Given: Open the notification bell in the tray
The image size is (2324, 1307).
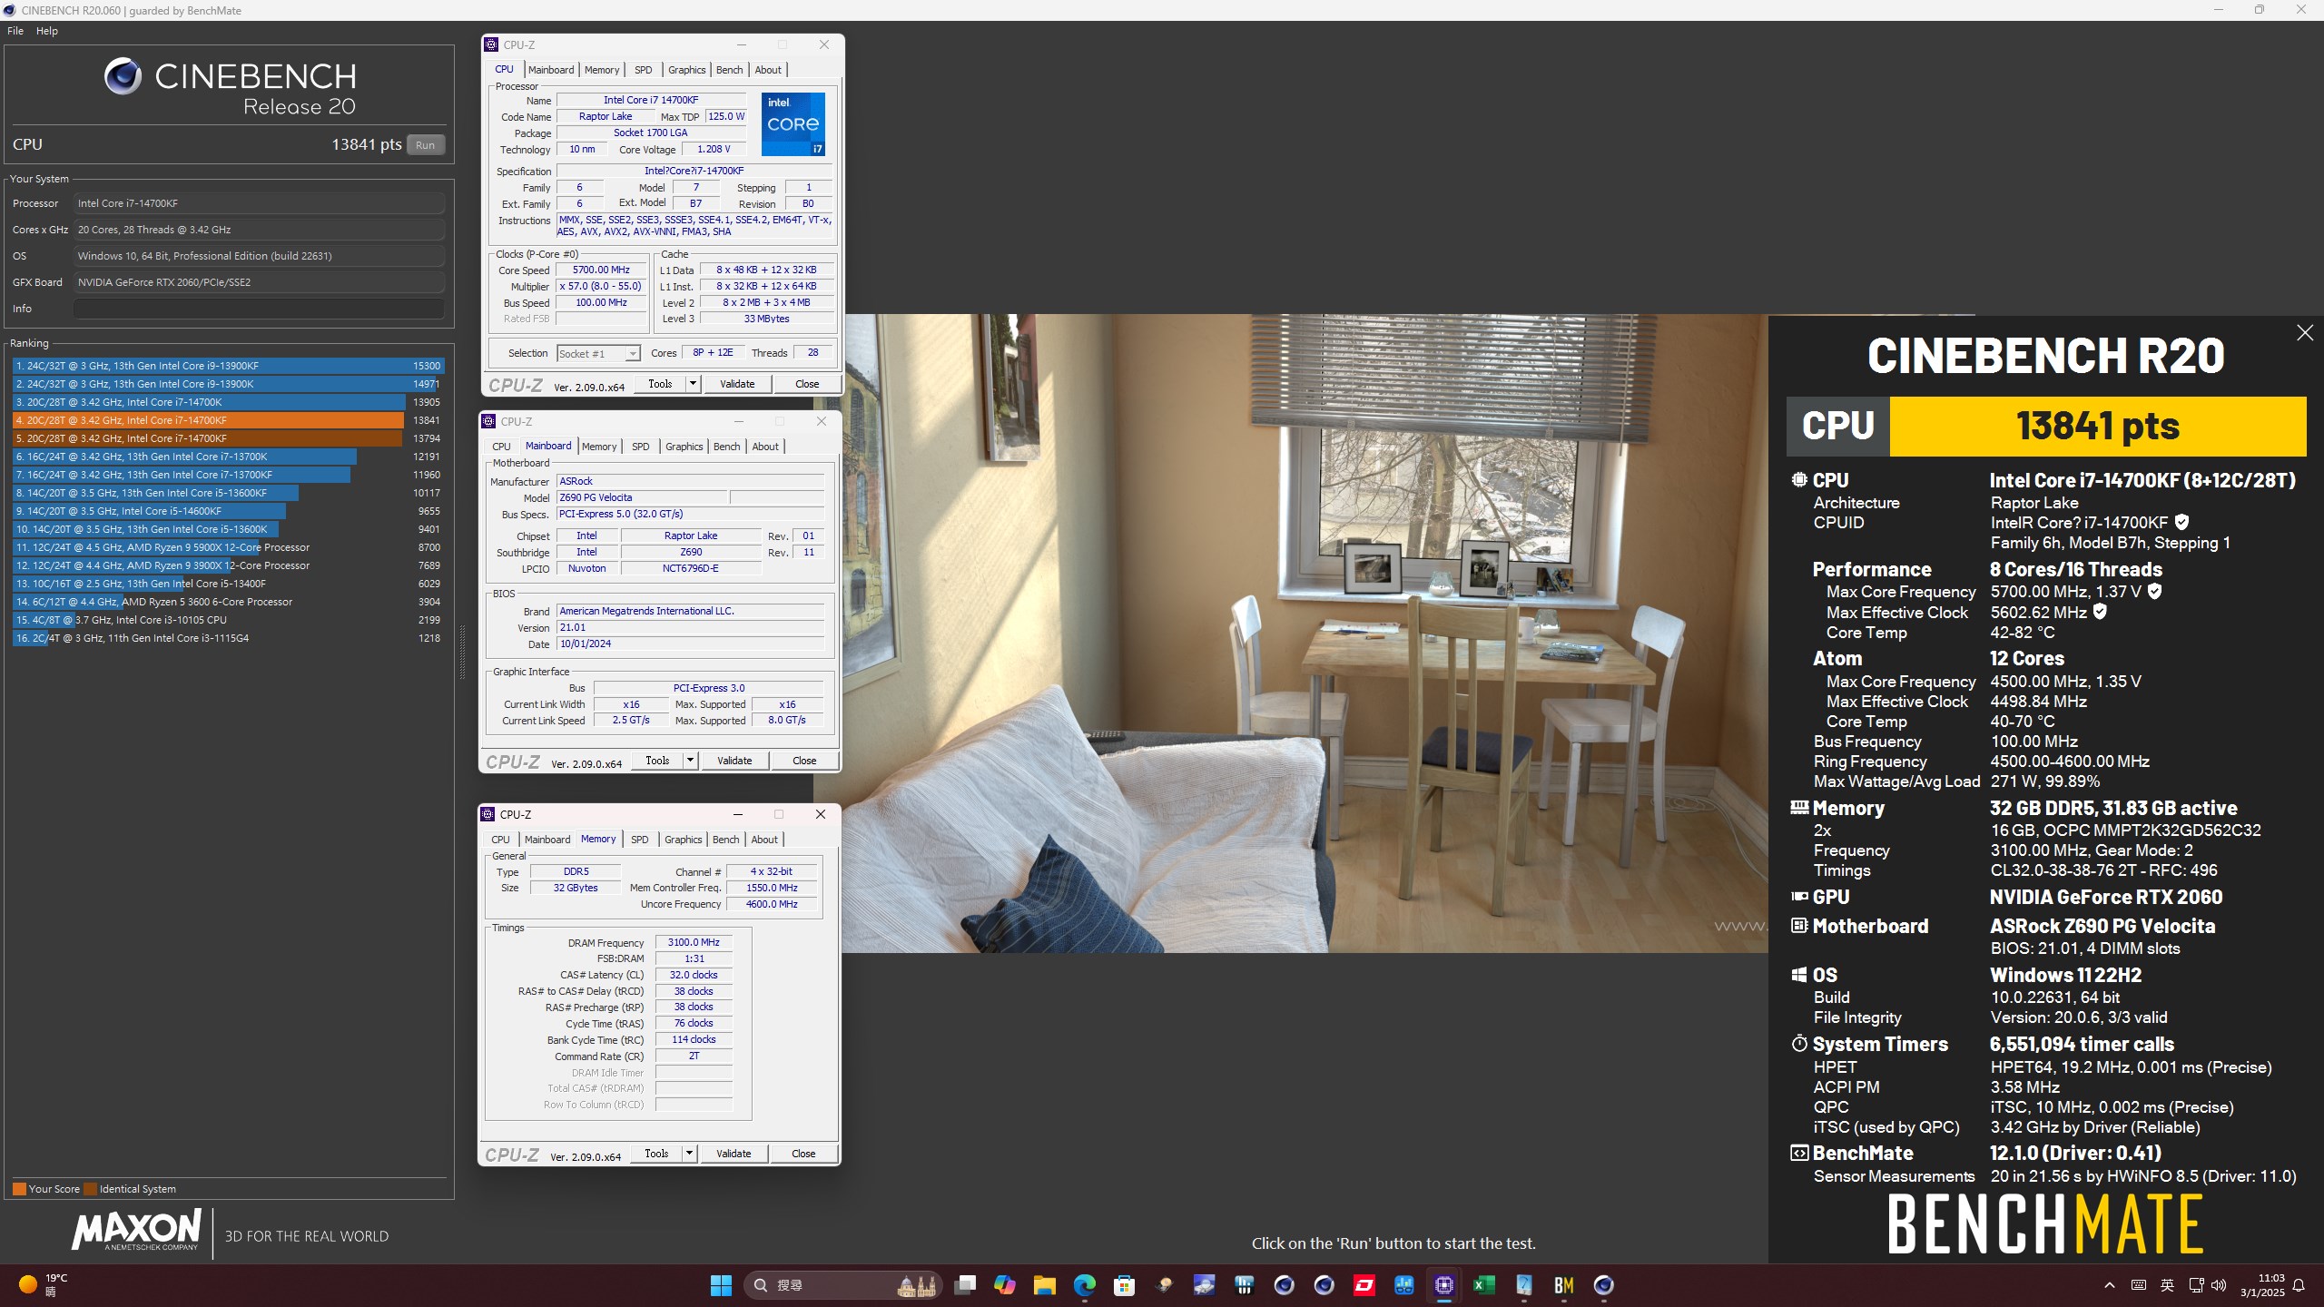Looking at the screenshot, I should point(2299,1285).
